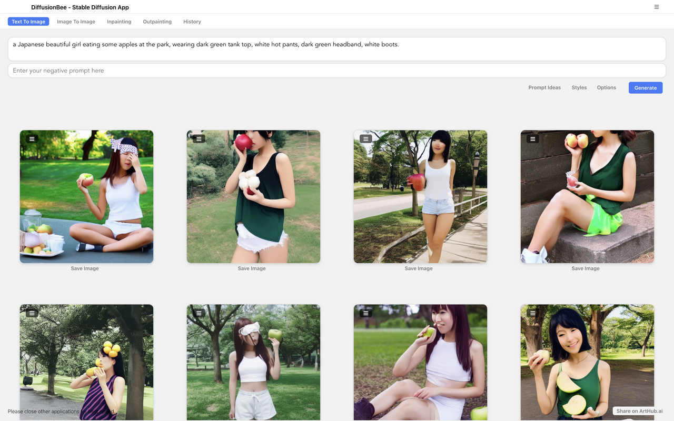Open menu icon on the purple-haired girl image
This screenshot has width=674, height=421.
point(365,313)
